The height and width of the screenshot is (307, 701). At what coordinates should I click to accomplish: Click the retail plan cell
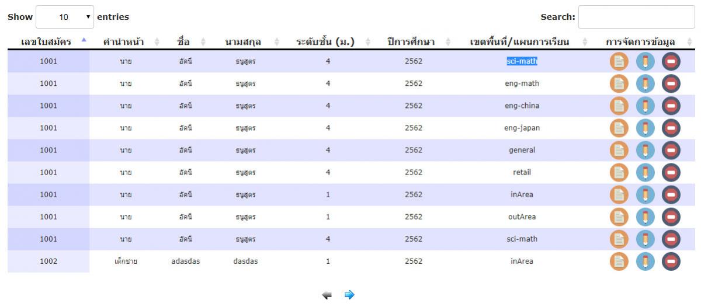point(522,172)
